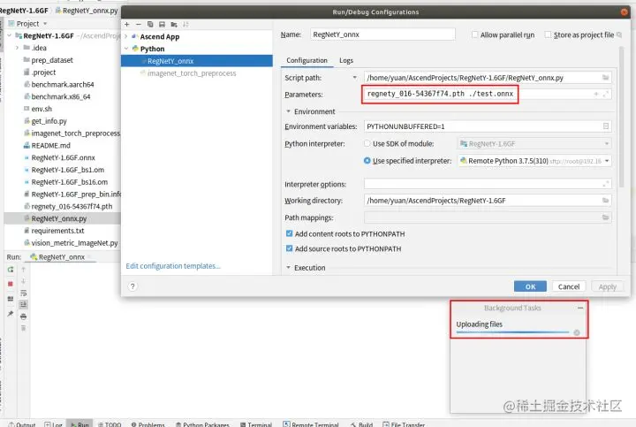636x427 pixels.
Task: Switch to the Logs tab
Action: 346,60
